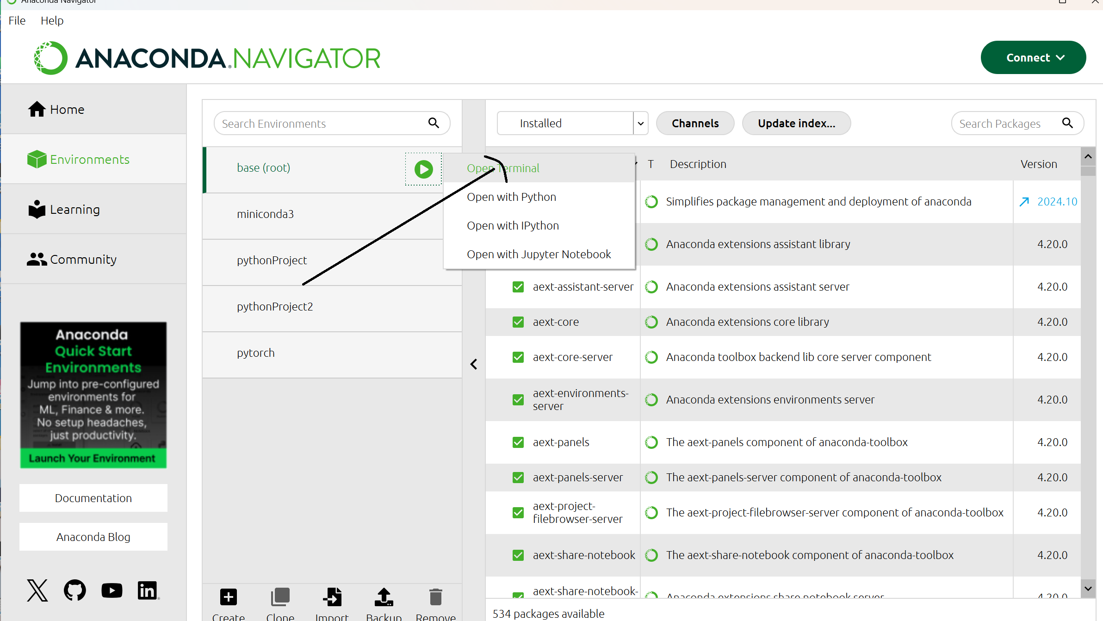The width and height of the screenshot is (1103, 621).
Task: Open the YouTube social icon
Action: coord(112,590)
